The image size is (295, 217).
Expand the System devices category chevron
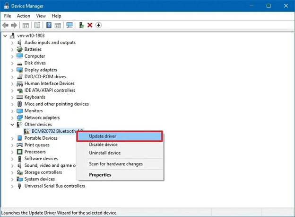tap(12, 179)
